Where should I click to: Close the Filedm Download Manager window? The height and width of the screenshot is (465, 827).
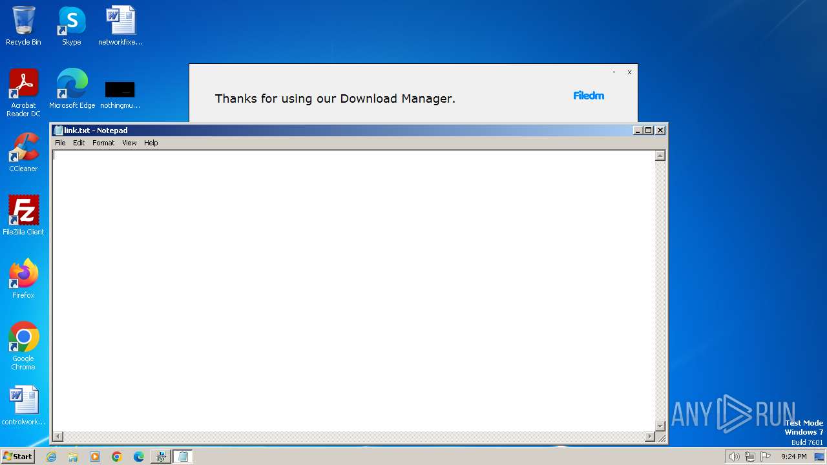click(x=629, y=72)
